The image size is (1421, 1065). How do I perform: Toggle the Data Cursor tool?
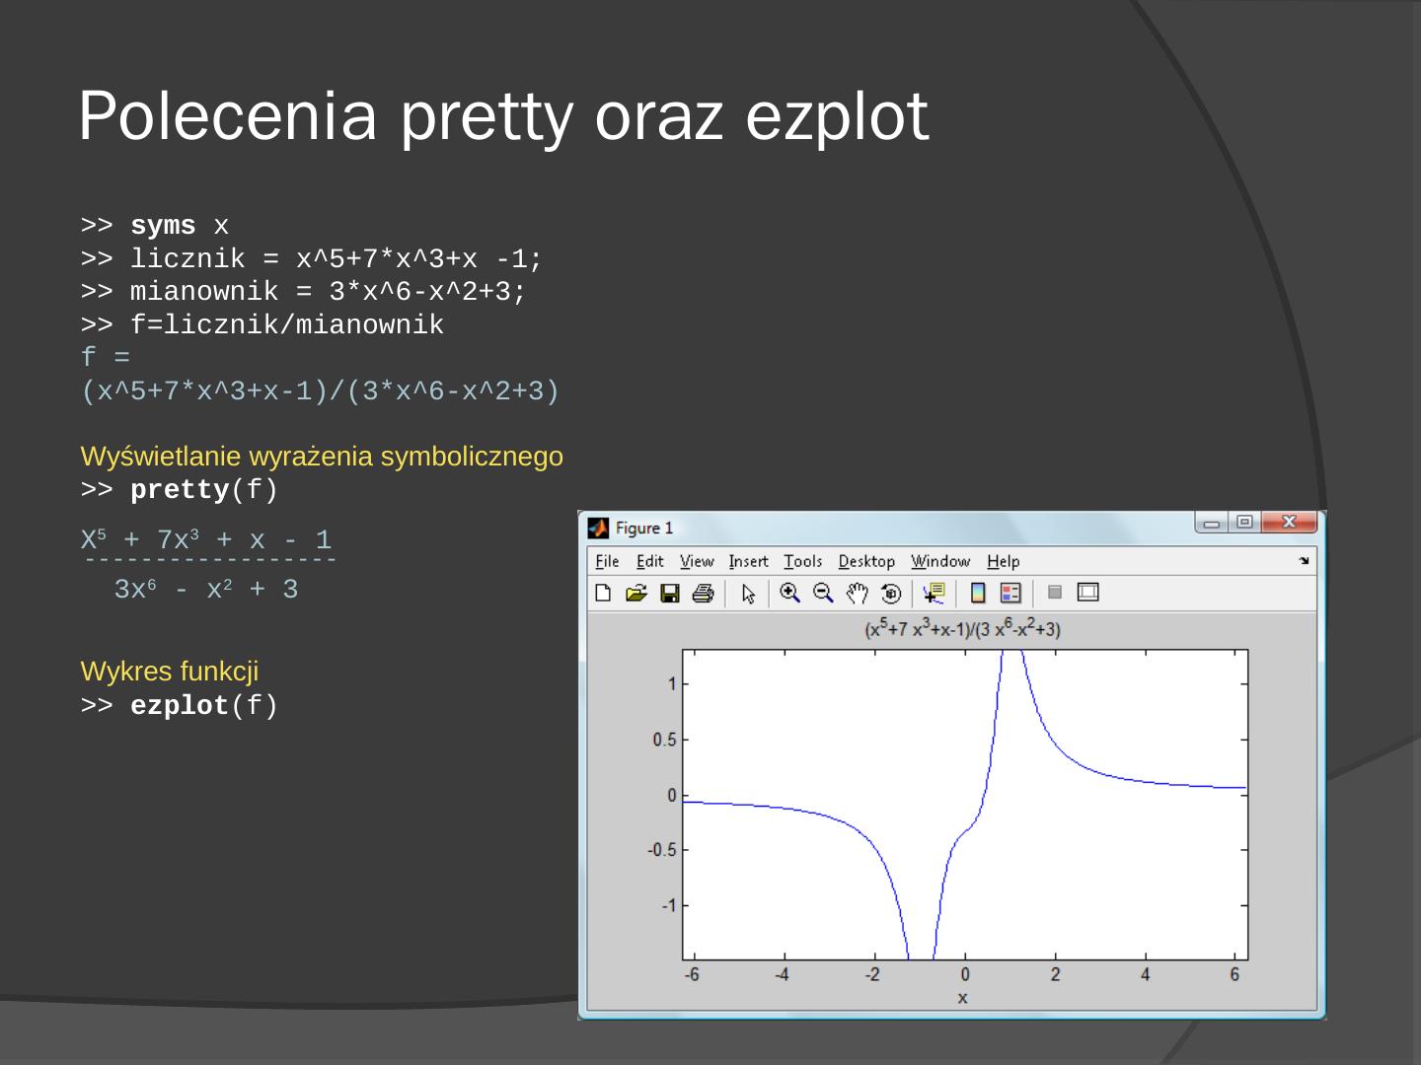[x=934, y=593]
